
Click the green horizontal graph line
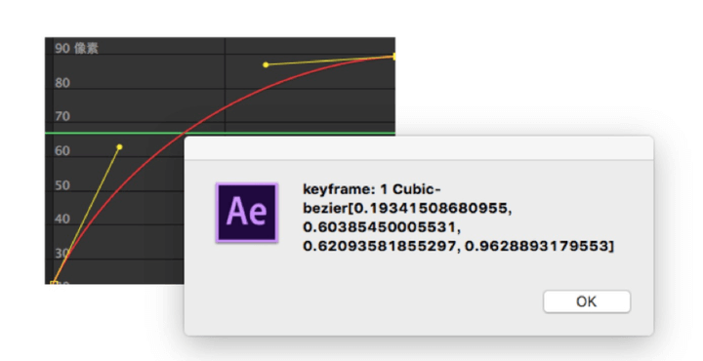112,133
